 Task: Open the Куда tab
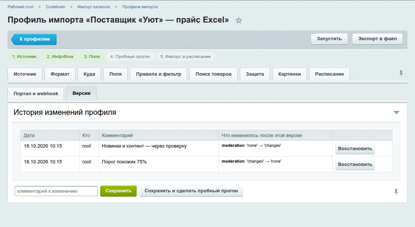point(89,74)
